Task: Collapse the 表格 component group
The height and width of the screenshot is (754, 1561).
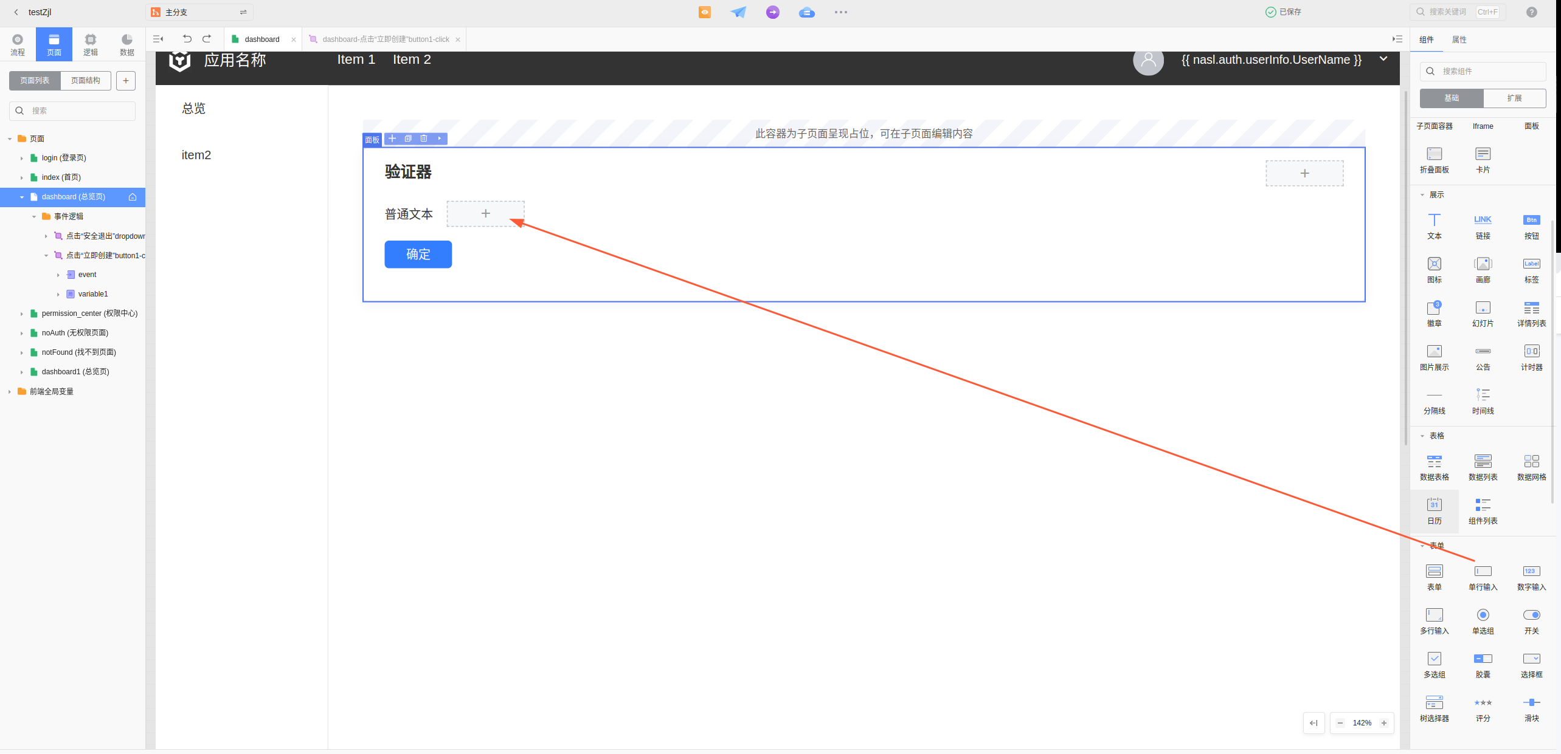Action: 1422,436
